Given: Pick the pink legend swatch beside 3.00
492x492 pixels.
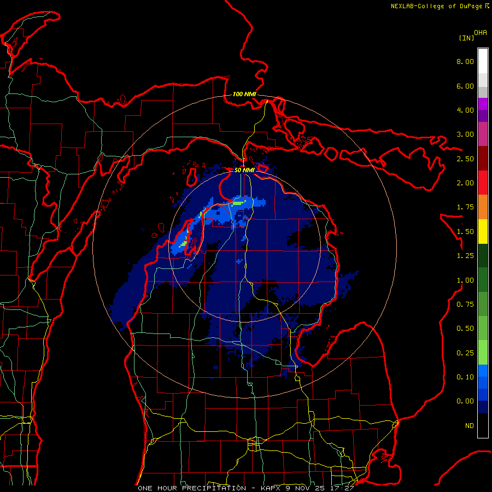Looking at the screenshot, I should (x=483, y=134).
